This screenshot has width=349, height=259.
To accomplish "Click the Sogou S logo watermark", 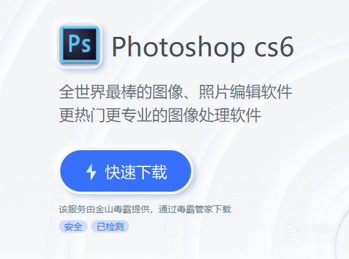I will coord(290,229).
